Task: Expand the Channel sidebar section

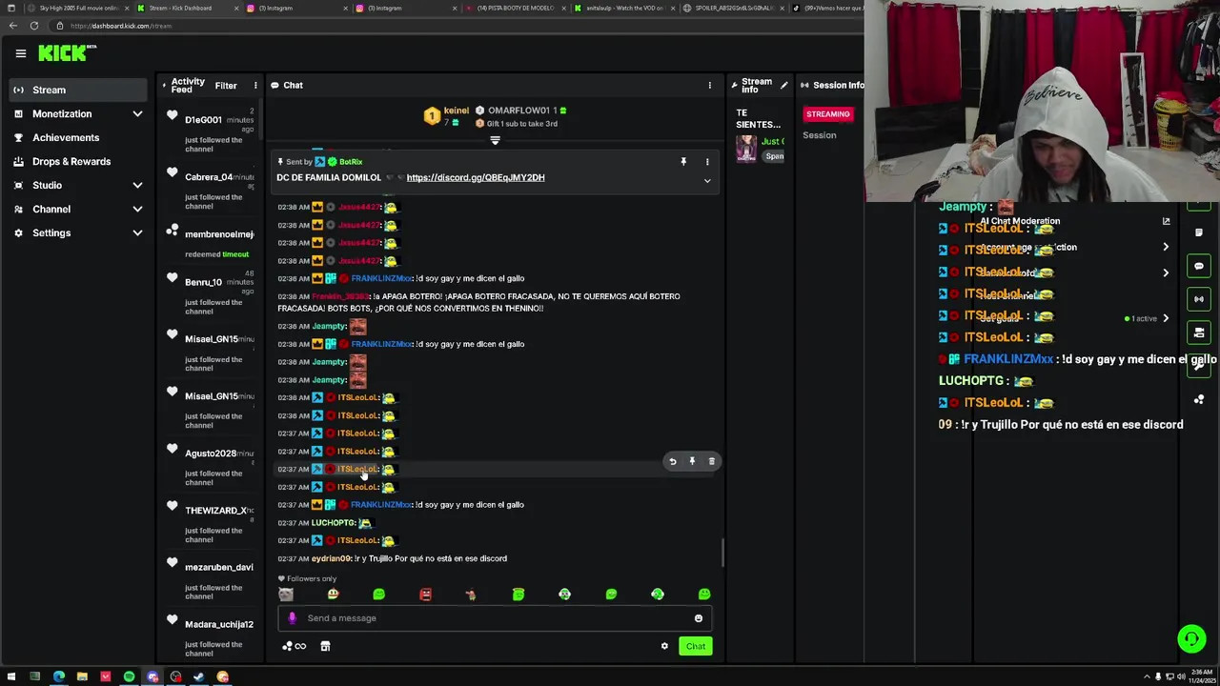Action: [x=137, y=210]
